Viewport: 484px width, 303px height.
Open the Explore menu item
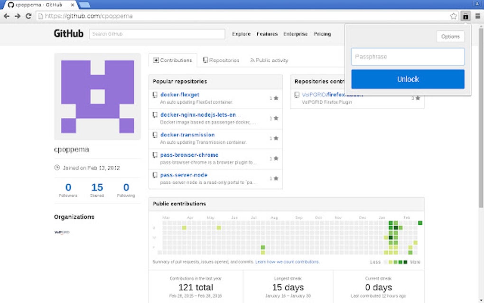241,34
